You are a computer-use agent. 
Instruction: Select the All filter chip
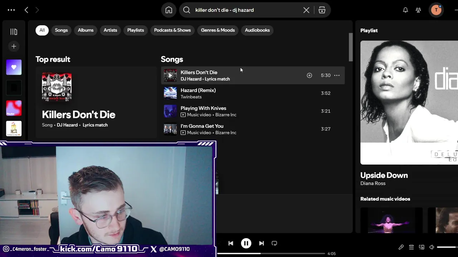(42, 30)
